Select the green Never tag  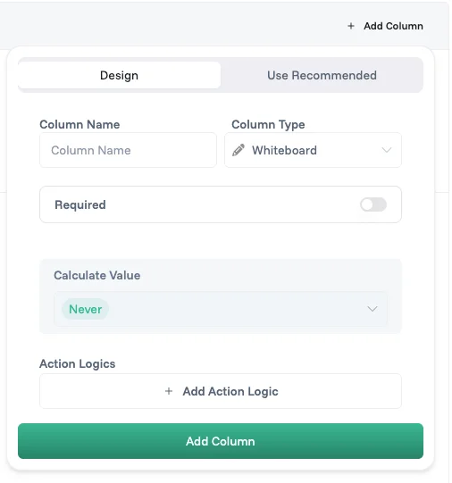tap(86, 309)
